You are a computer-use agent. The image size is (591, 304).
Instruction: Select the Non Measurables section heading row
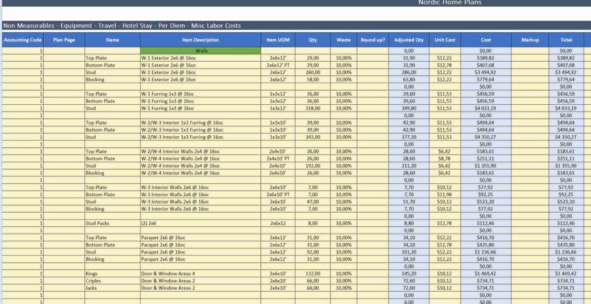click(123, 26)
